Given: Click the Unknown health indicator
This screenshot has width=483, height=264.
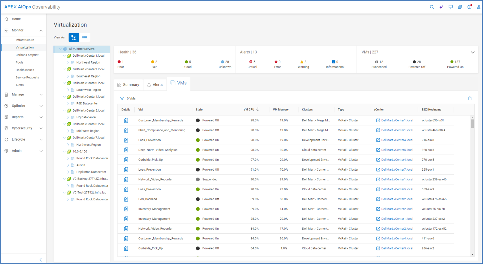Looking at the screenshot, I should (223, 62).
